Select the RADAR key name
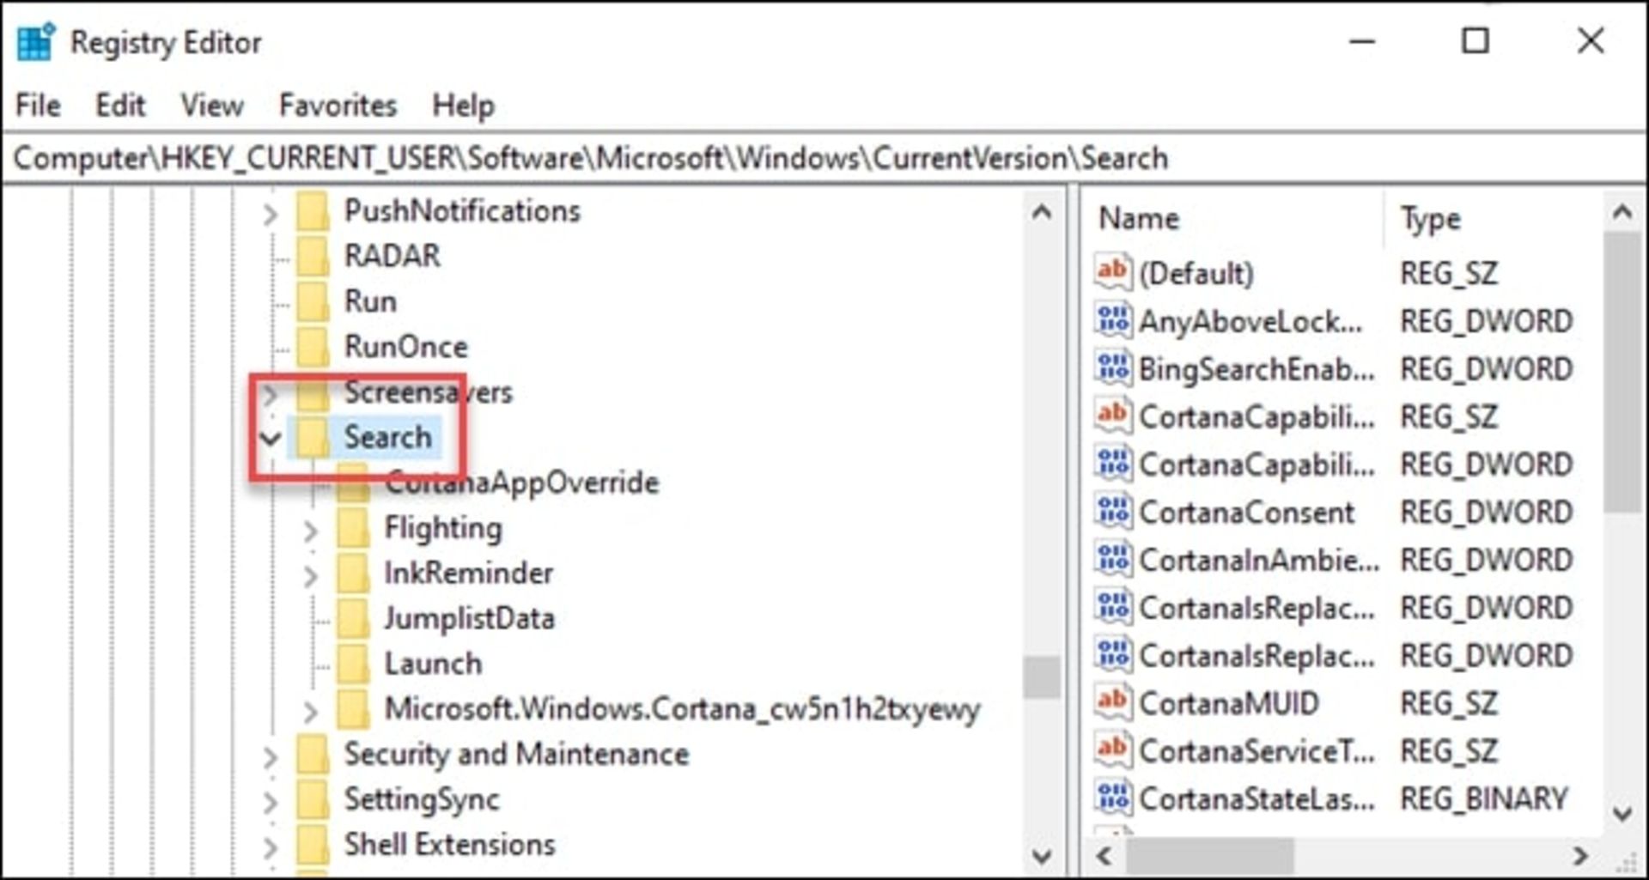 point(392,256)
